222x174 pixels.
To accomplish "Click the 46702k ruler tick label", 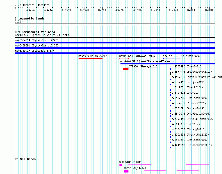I will pos(173,10).
